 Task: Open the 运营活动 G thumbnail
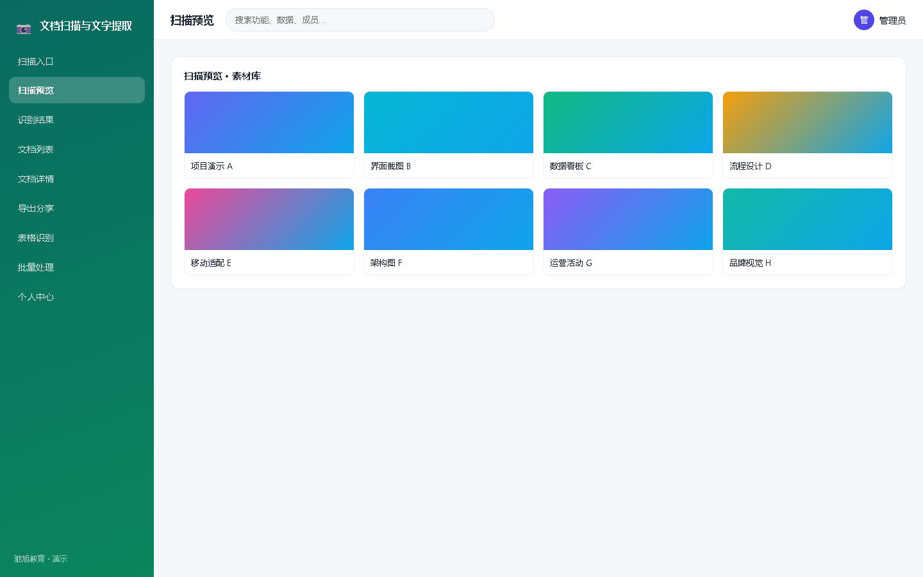(x=628, y=219)
